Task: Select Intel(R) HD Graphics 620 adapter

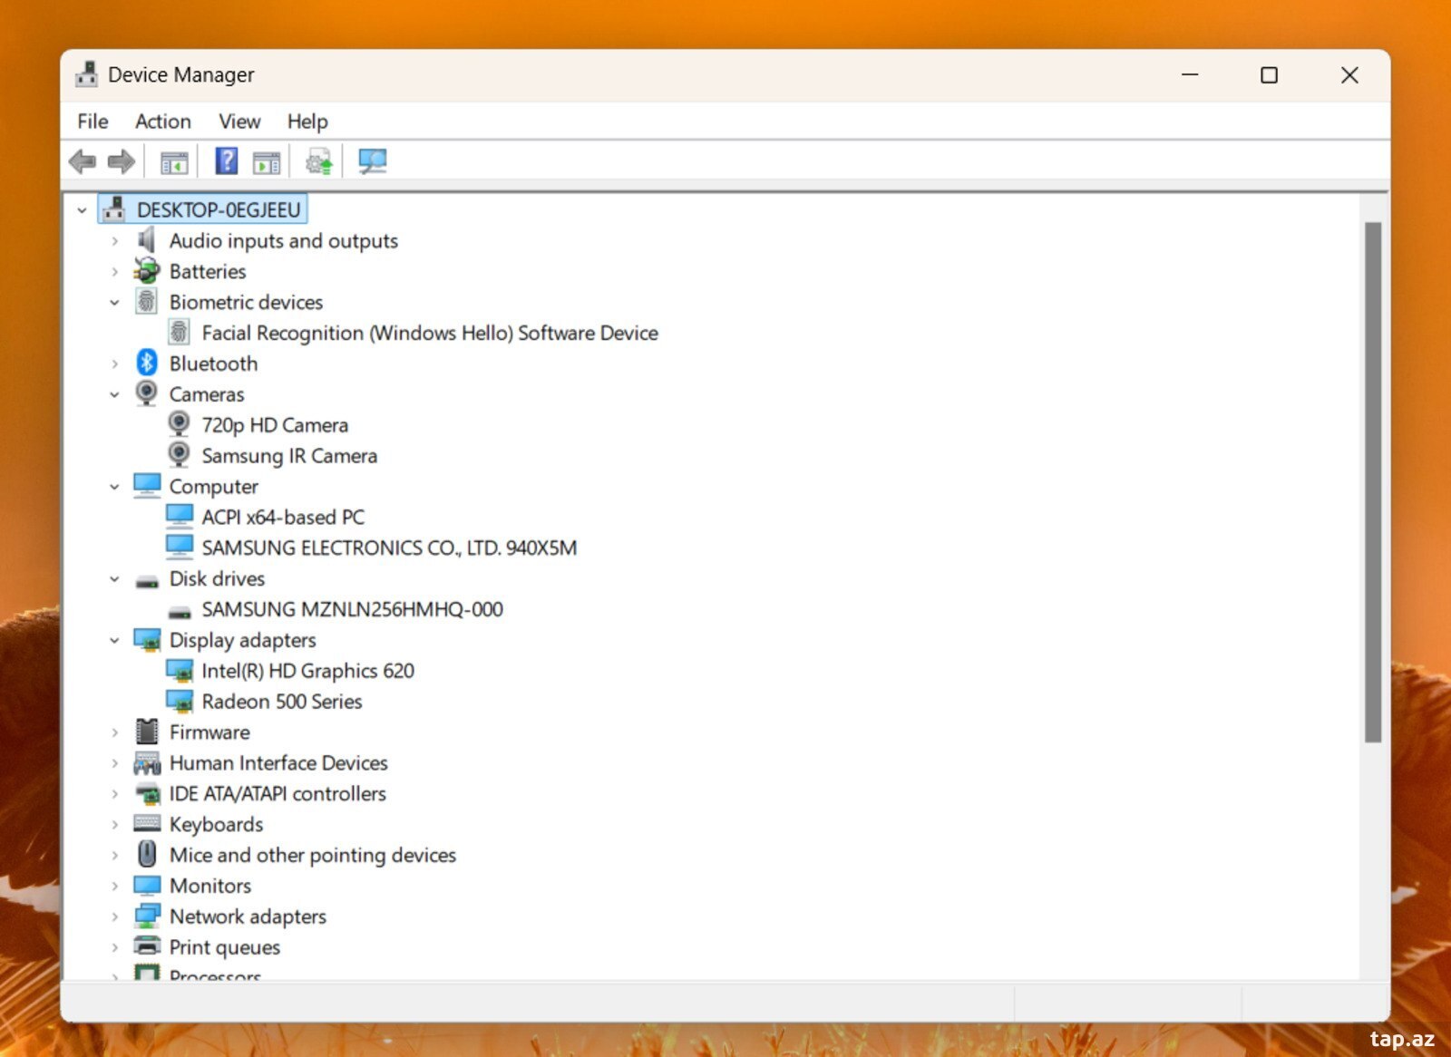Action: click(x=307, y=671)
